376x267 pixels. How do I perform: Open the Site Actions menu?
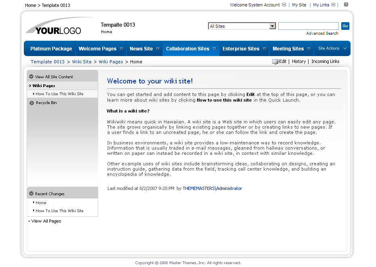coord(332,48)
